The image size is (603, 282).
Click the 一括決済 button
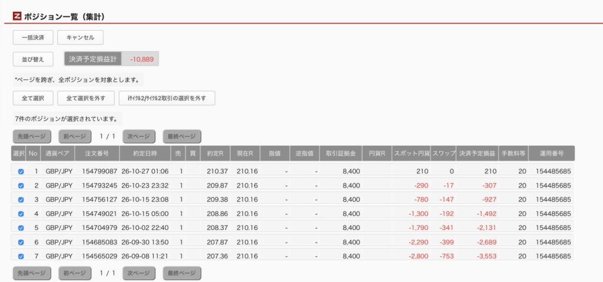[x=33, y=38]
